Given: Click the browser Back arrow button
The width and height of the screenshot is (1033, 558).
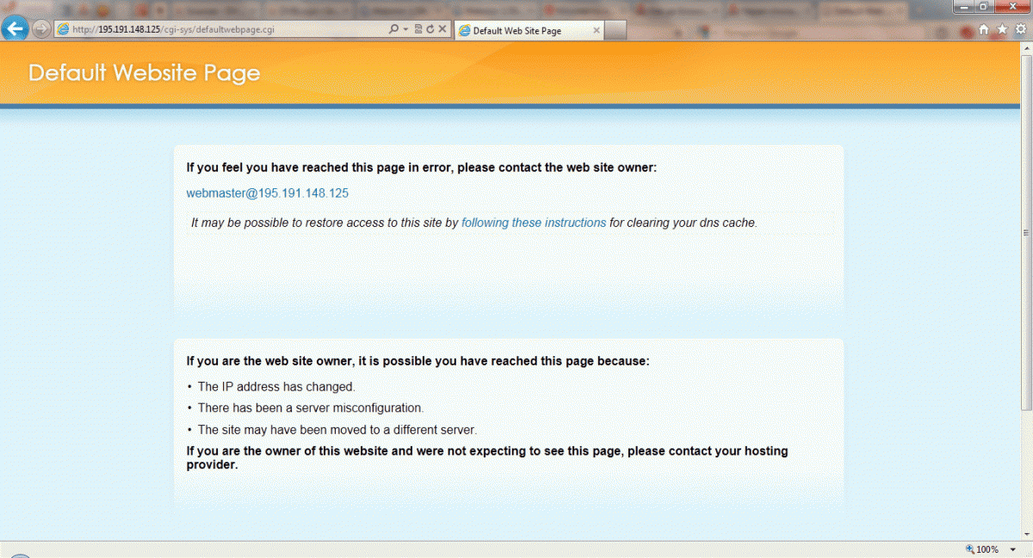Looking at the screenshot, I should pyautogui.click(x=15, y=29).
